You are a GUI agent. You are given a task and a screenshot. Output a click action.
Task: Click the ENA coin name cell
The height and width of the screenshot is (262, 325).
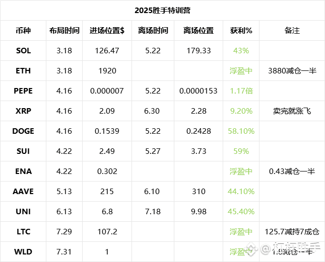23,171
